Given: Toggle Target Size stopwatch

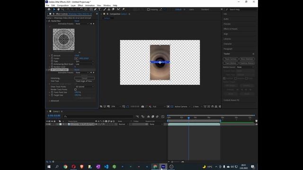Looking at the screenshot, I should tap(52, 95).
